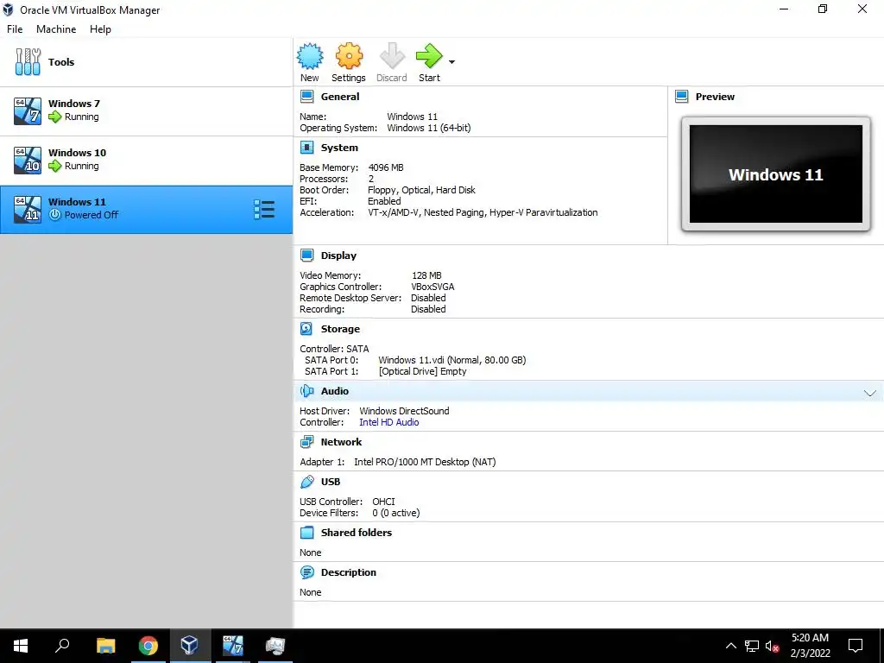Click the Preview section monitor icon
The width and height of the screenshot is (884, 663).
682,97
